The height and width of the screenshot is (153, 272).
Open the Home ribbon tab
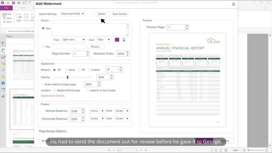[22, 8]
